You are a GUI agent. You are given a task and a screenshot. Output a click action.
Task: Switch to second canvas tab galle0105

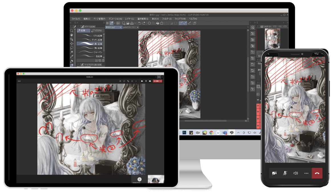click(130, 27)
